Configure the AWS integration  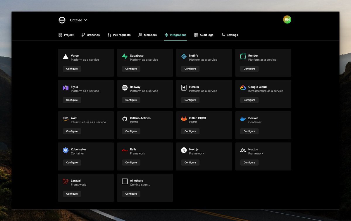click(x=72, y=131)
